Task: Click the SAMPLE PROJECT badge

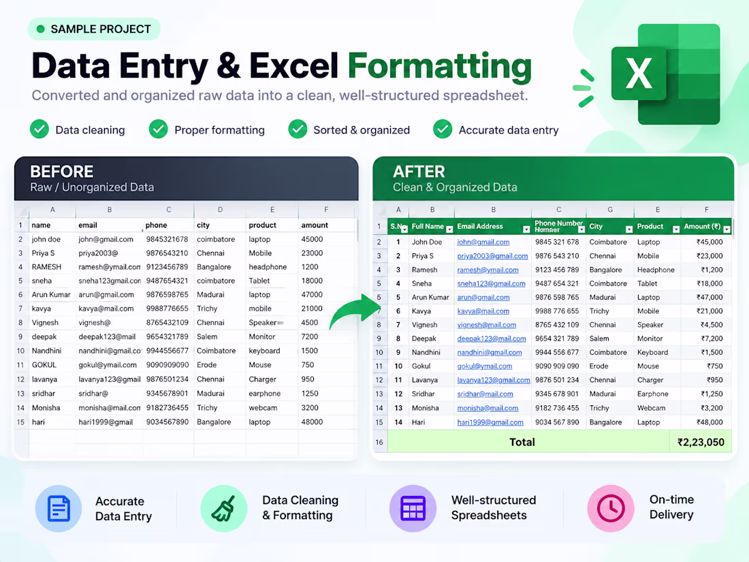Action: (x=94, y=29)
